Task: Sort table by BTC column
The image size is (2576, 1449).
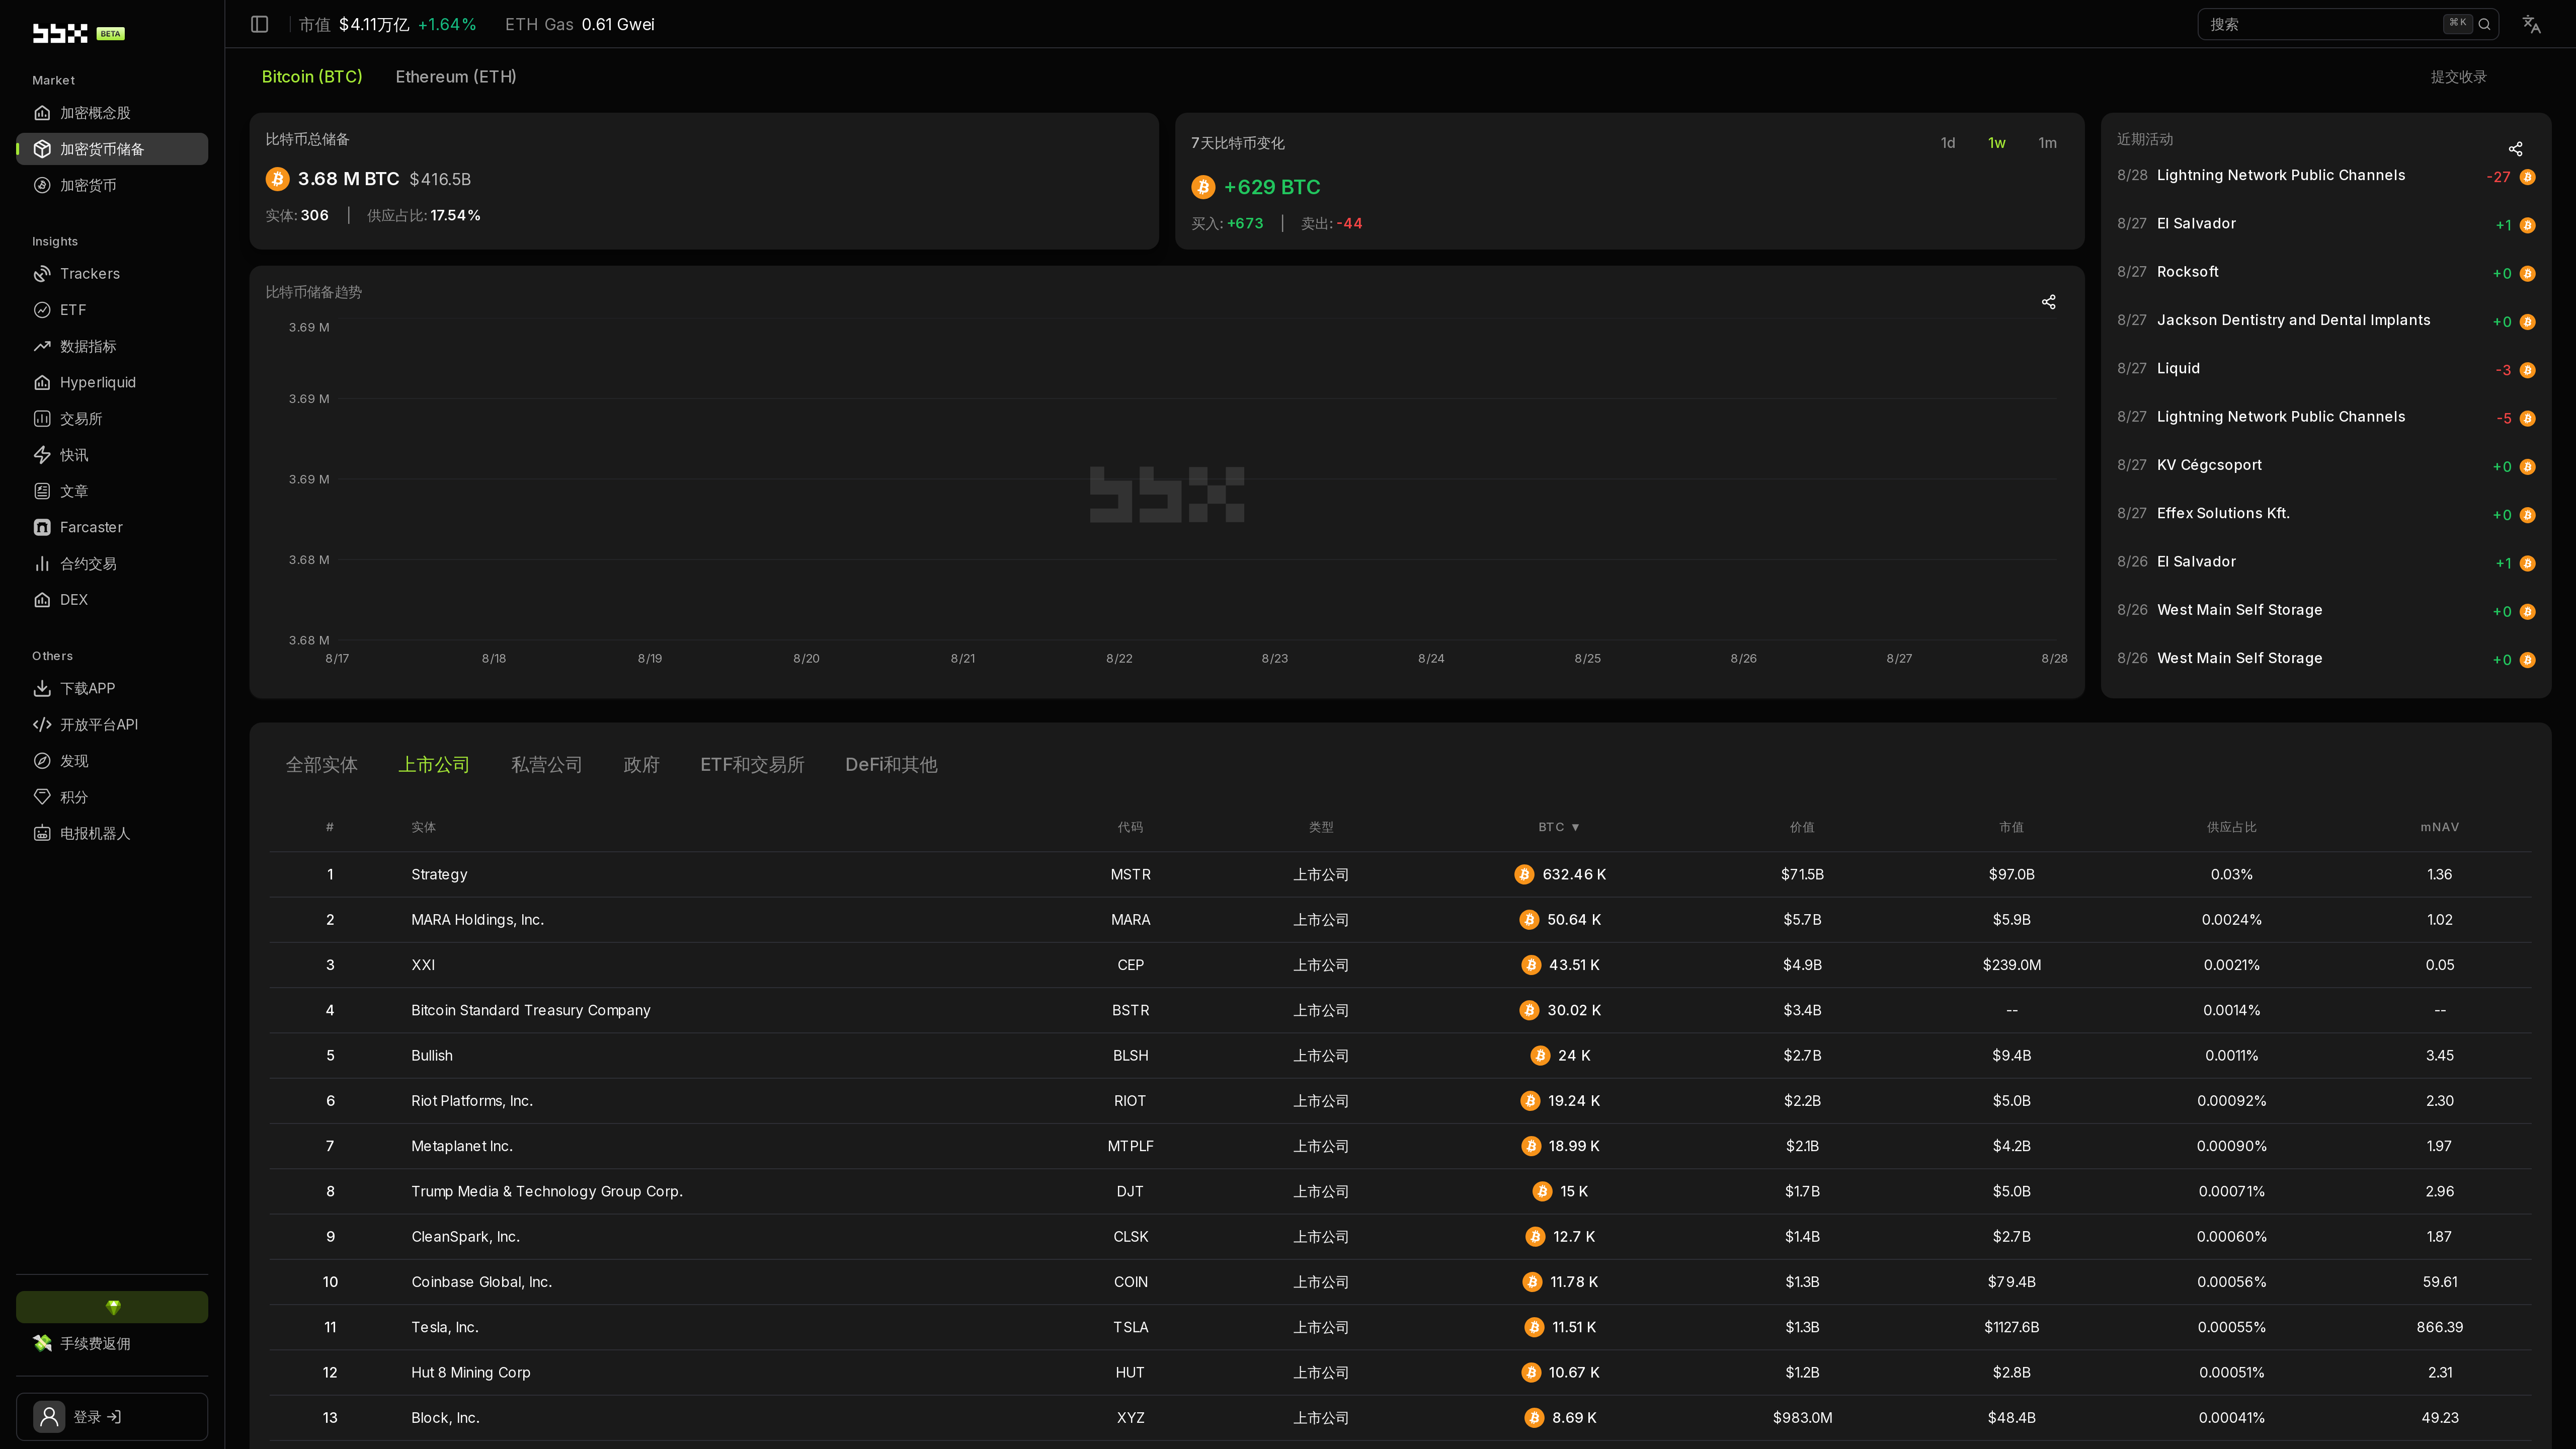Action: (x=1559, y=827)
